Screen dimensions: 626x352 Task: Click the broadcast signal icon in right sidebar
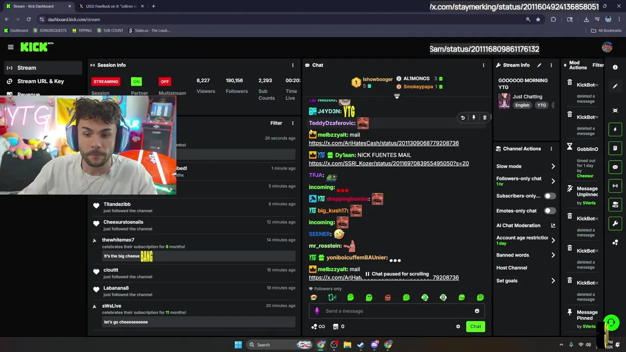(615, 186)
